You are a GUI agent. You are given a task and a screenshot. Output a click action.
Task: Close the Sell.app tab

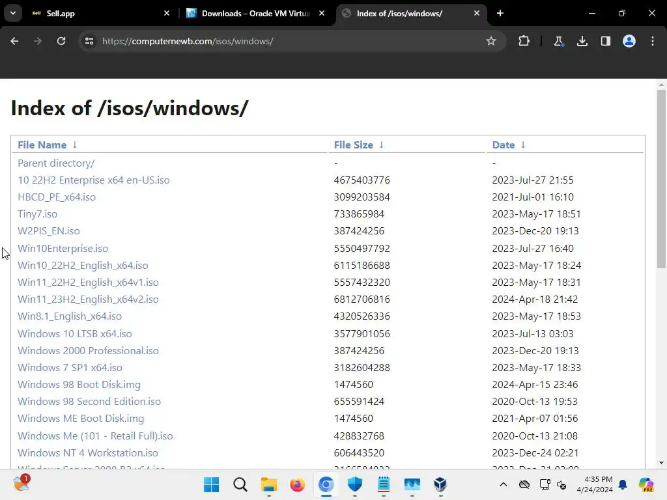tap(167, 13)
